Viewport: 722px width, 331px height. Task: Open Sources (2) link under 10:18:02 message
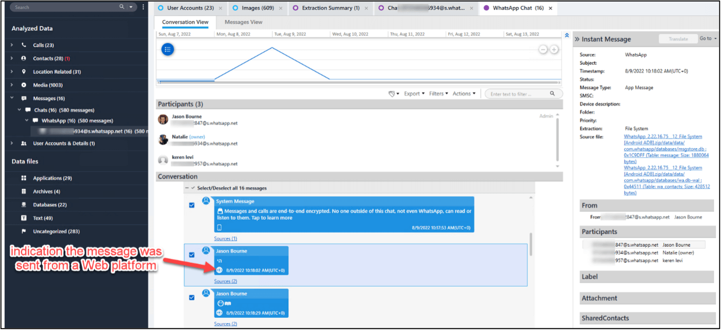point(226,281)
